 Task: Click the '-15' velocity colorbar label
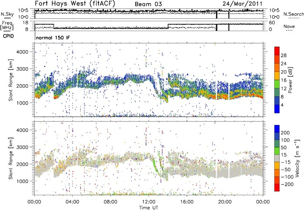coord(285,162)
